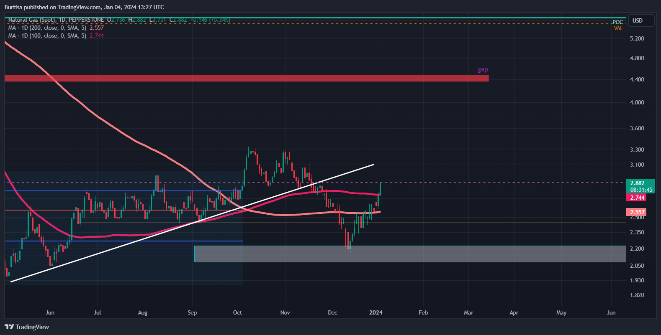Click the 2.050 price axis label
This screenshot has width=661, height=335.
(637, 266)
